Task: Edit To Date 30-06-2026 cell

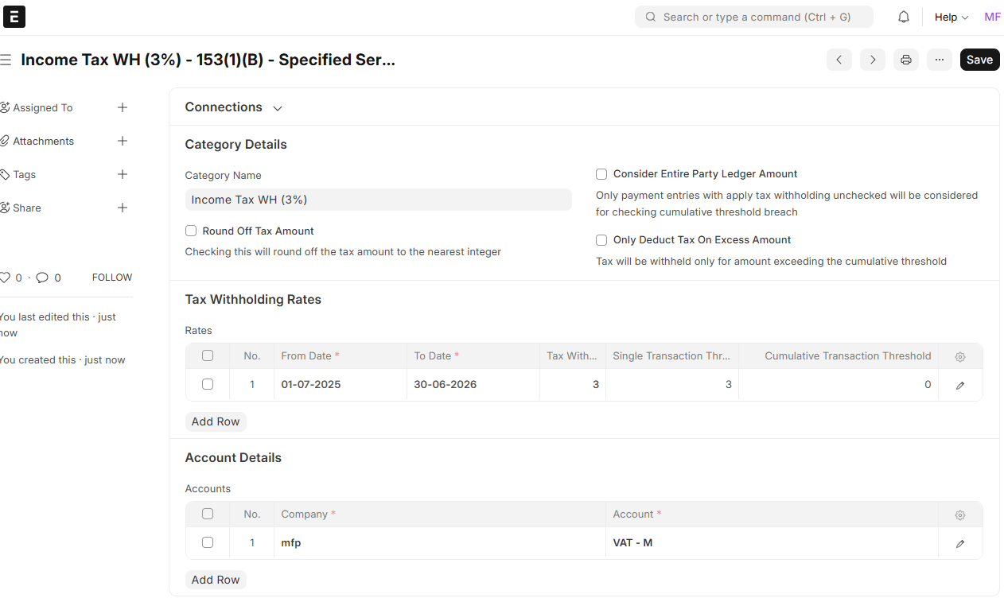Action: (473, 384)
